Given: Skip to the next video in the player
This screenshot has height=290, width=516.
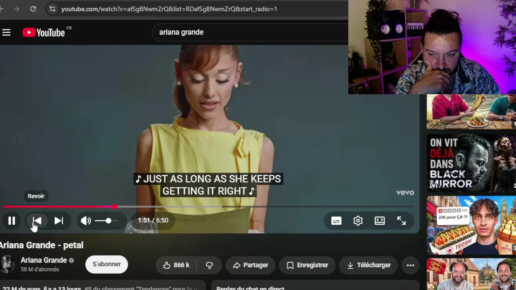Looking at the screenshot, I should [59, 221].
